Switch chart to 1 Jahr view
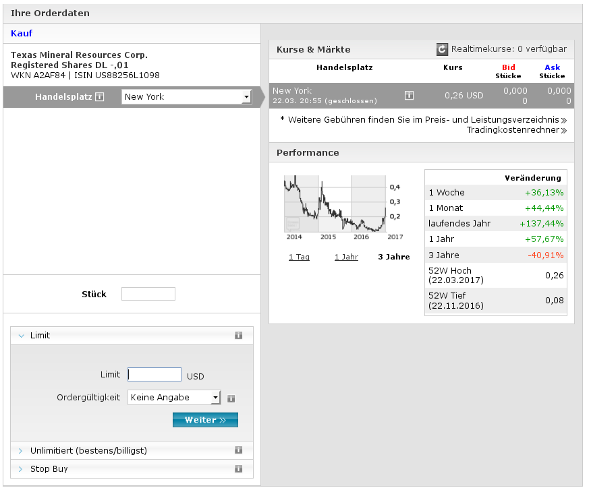 click(x=346, y=257)
